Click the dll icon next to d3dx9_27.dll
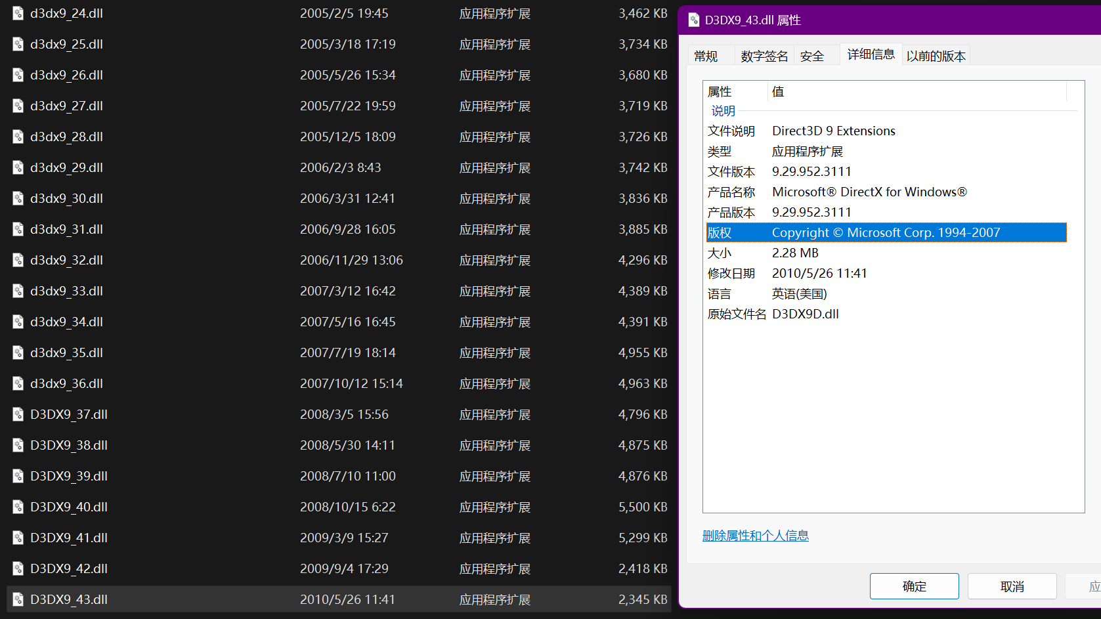1101x619 pixels. coord(18,106)
